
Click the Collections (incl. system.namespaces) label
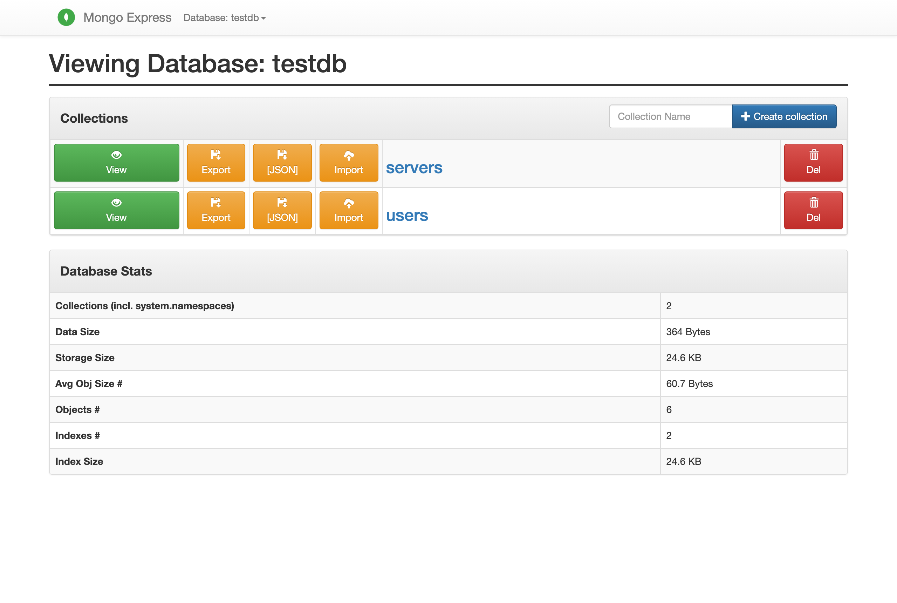[144, 306]
